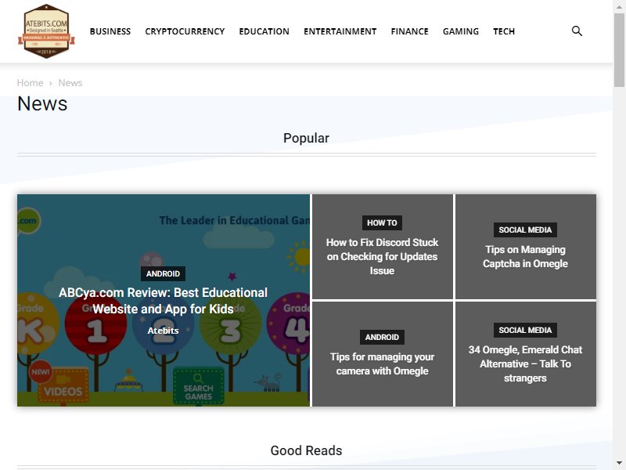Open 34 Omegle, Emerald Chat Alternative article
The width and height of the screenshot is (626, 470).
[x=525, y=363]
